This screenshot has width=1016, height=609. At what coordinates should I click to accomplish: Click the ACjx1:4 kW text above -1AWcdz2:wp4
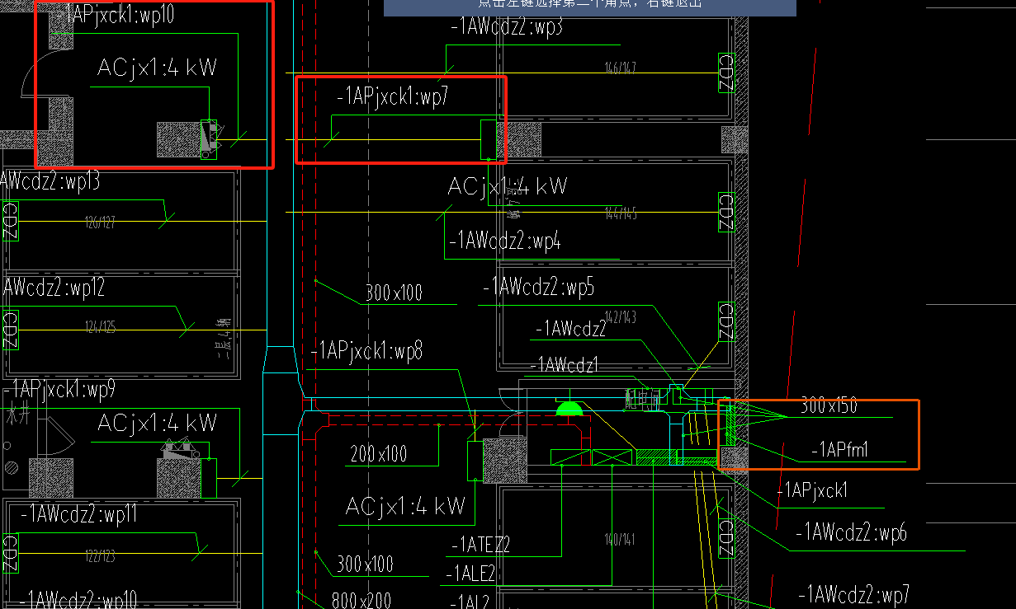click(x=508, y=186)
